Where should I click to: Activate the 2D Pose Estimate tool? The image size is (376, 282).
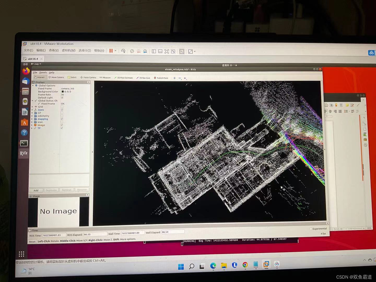(x=123, y=78)
